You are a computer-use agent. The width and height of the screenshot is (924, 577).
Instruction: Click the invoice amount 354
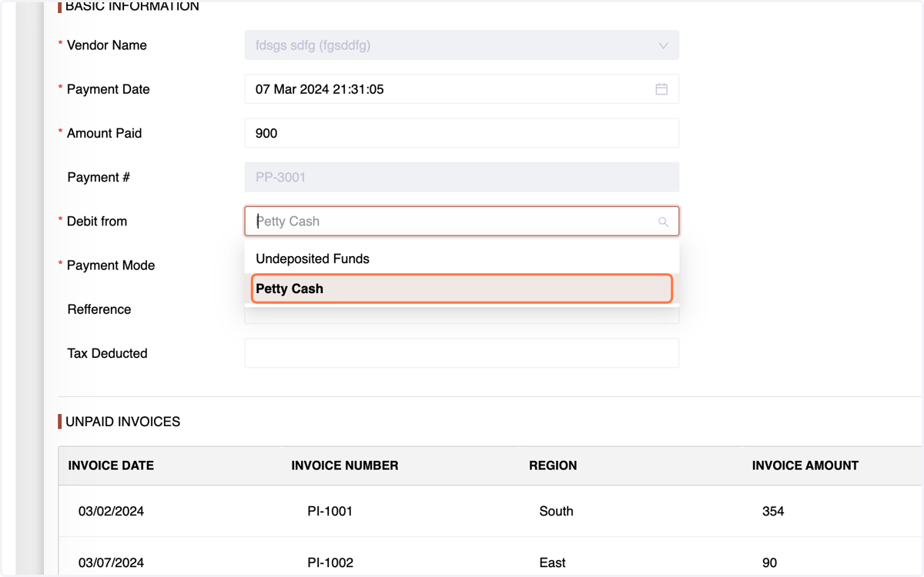click(x=773, y=511)
